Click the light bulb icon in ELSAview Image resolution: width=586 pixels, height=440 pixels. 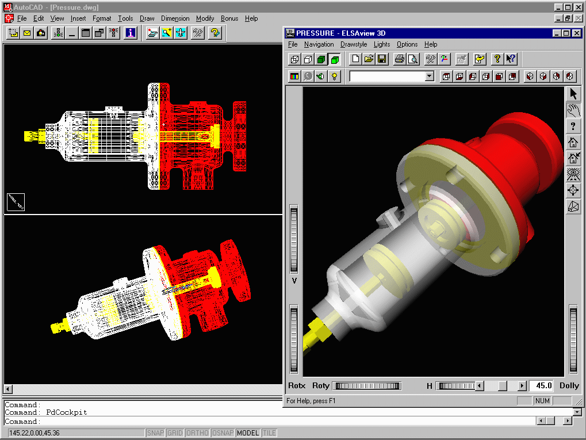(x=334, y=76)
